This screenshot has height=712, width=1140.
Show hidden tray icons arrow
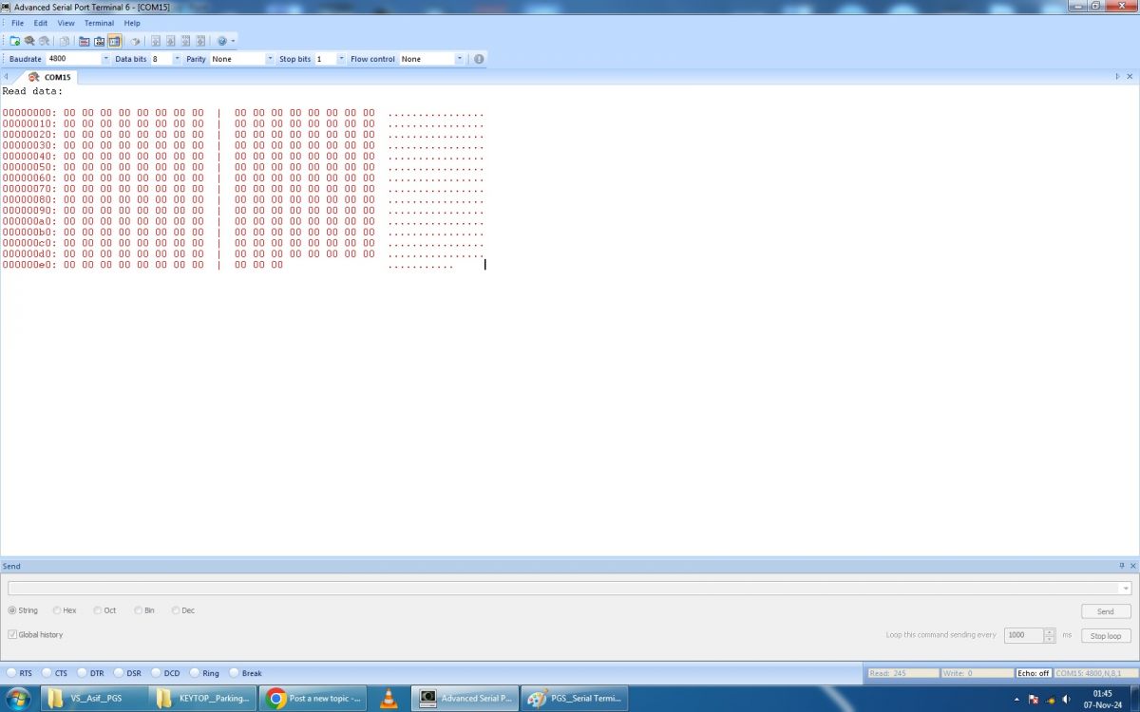point(1016,699)
